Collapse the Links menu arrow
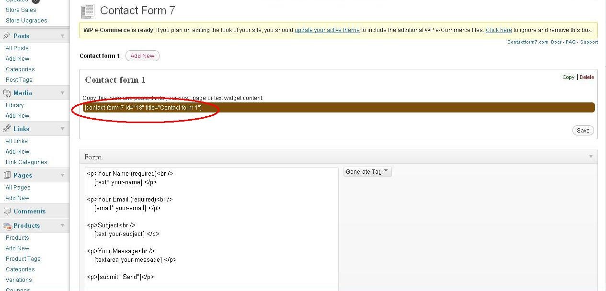Viewport: 606px width, 291px height. point(62,129)
